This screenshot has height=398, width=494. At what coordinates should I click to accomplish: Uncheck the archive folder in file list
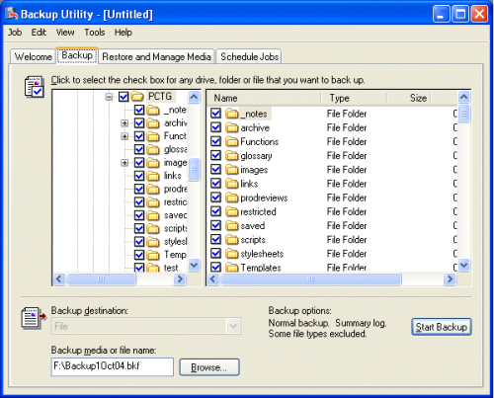(x=216, y=127)
